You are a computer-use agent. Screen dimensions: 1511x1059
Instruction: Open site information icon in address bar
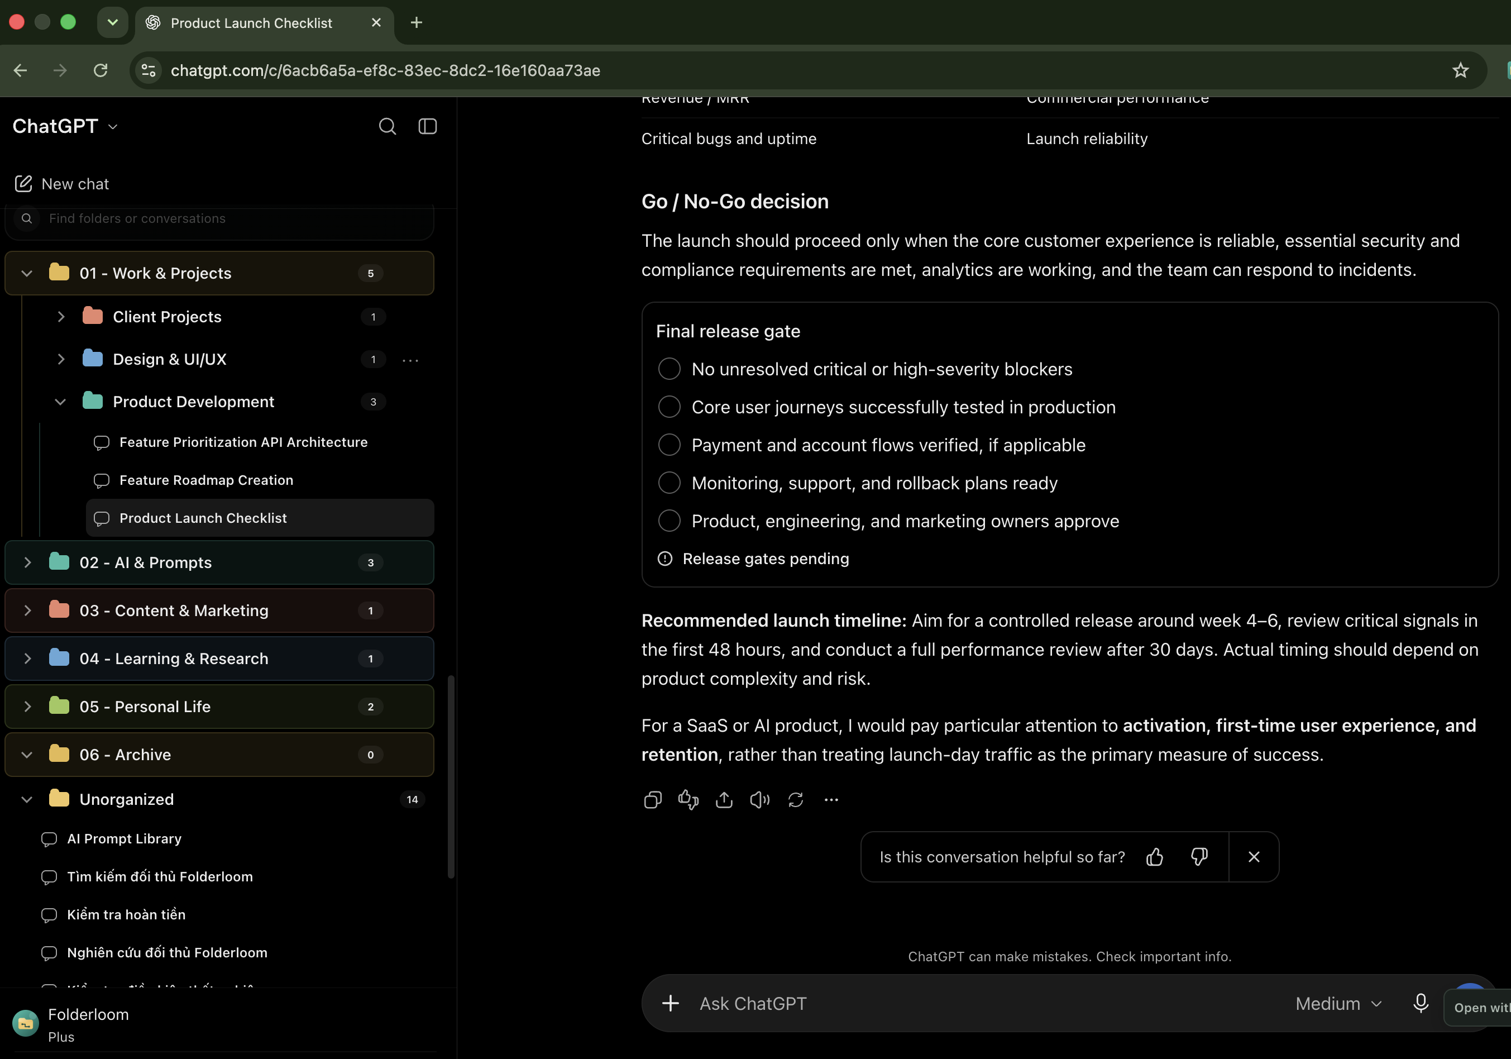click(x=150, y=70)
